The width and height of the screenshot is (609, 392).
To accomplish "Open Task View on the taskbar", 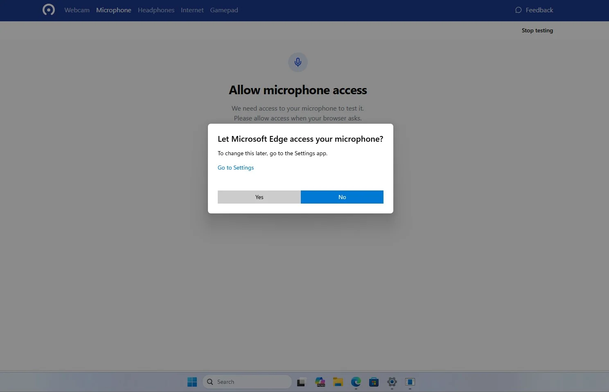I will (302, 382).
